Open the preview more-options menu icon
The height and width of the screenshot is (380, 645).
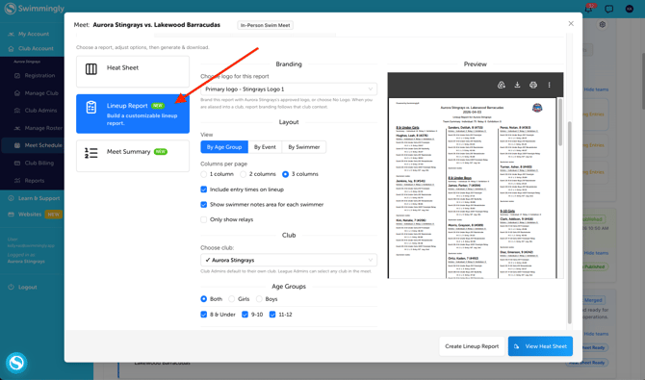point(549,85)
